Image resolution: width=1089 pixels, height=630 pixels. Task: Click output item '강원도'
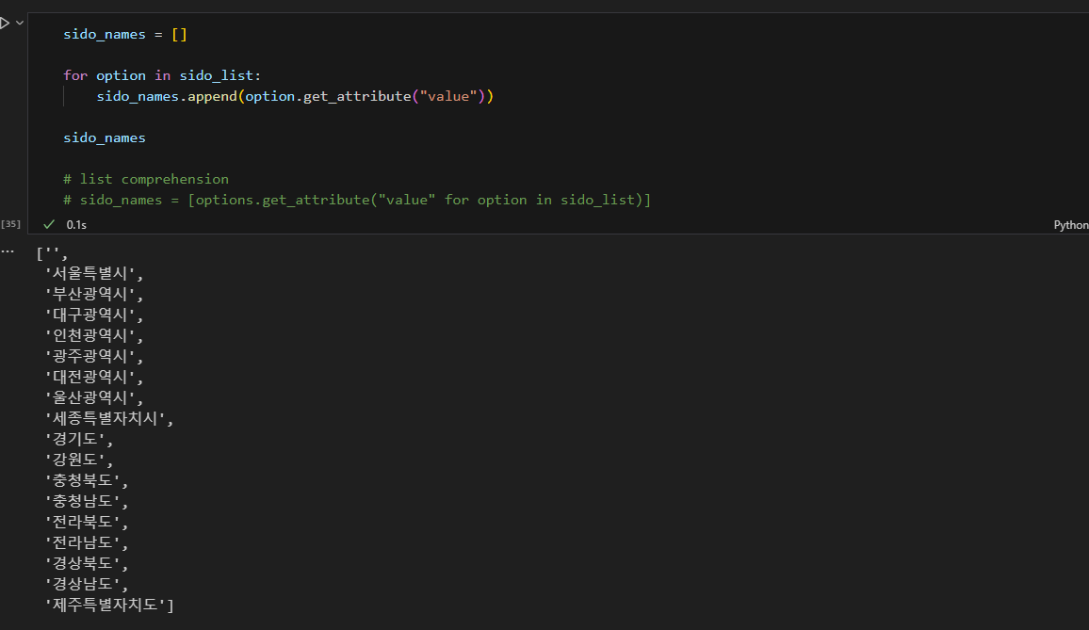point(78,460)
